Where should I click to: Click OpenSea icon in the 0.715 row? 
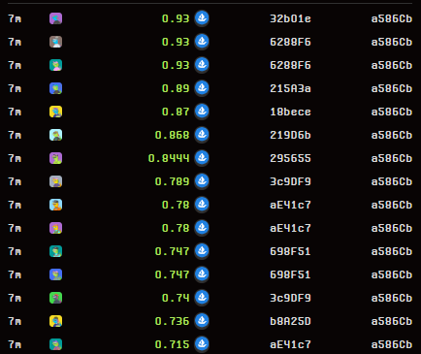202,344
